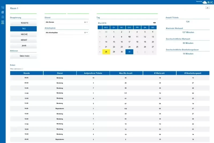Open the Alle Arbeitsplätze dropdown

87,33
